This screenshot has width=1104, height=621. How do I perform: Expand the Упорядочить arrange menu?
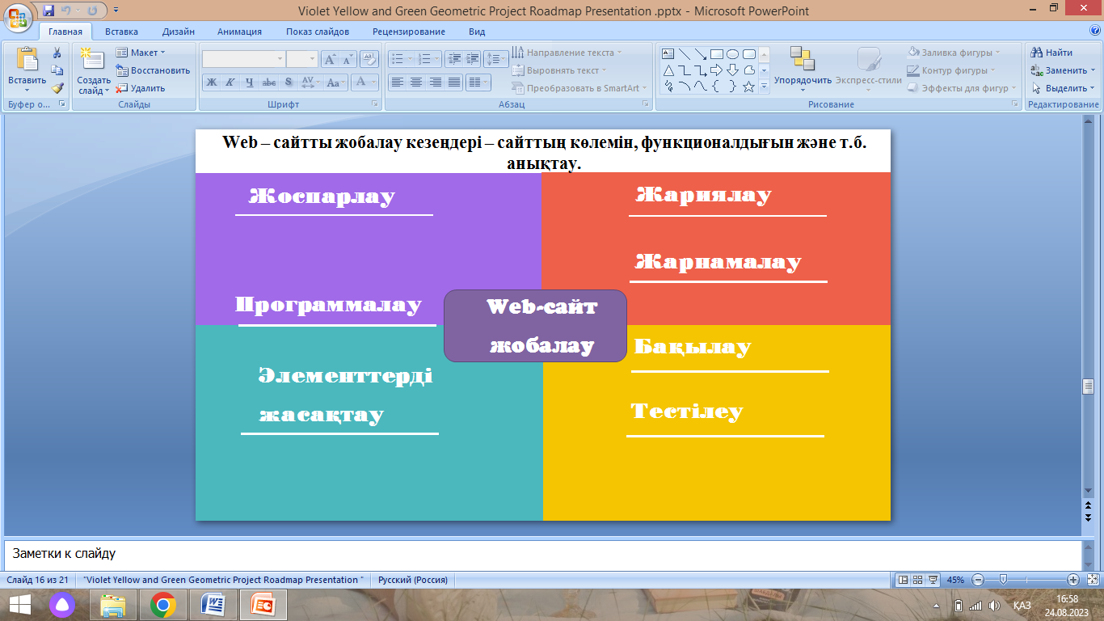click(803, 68)
